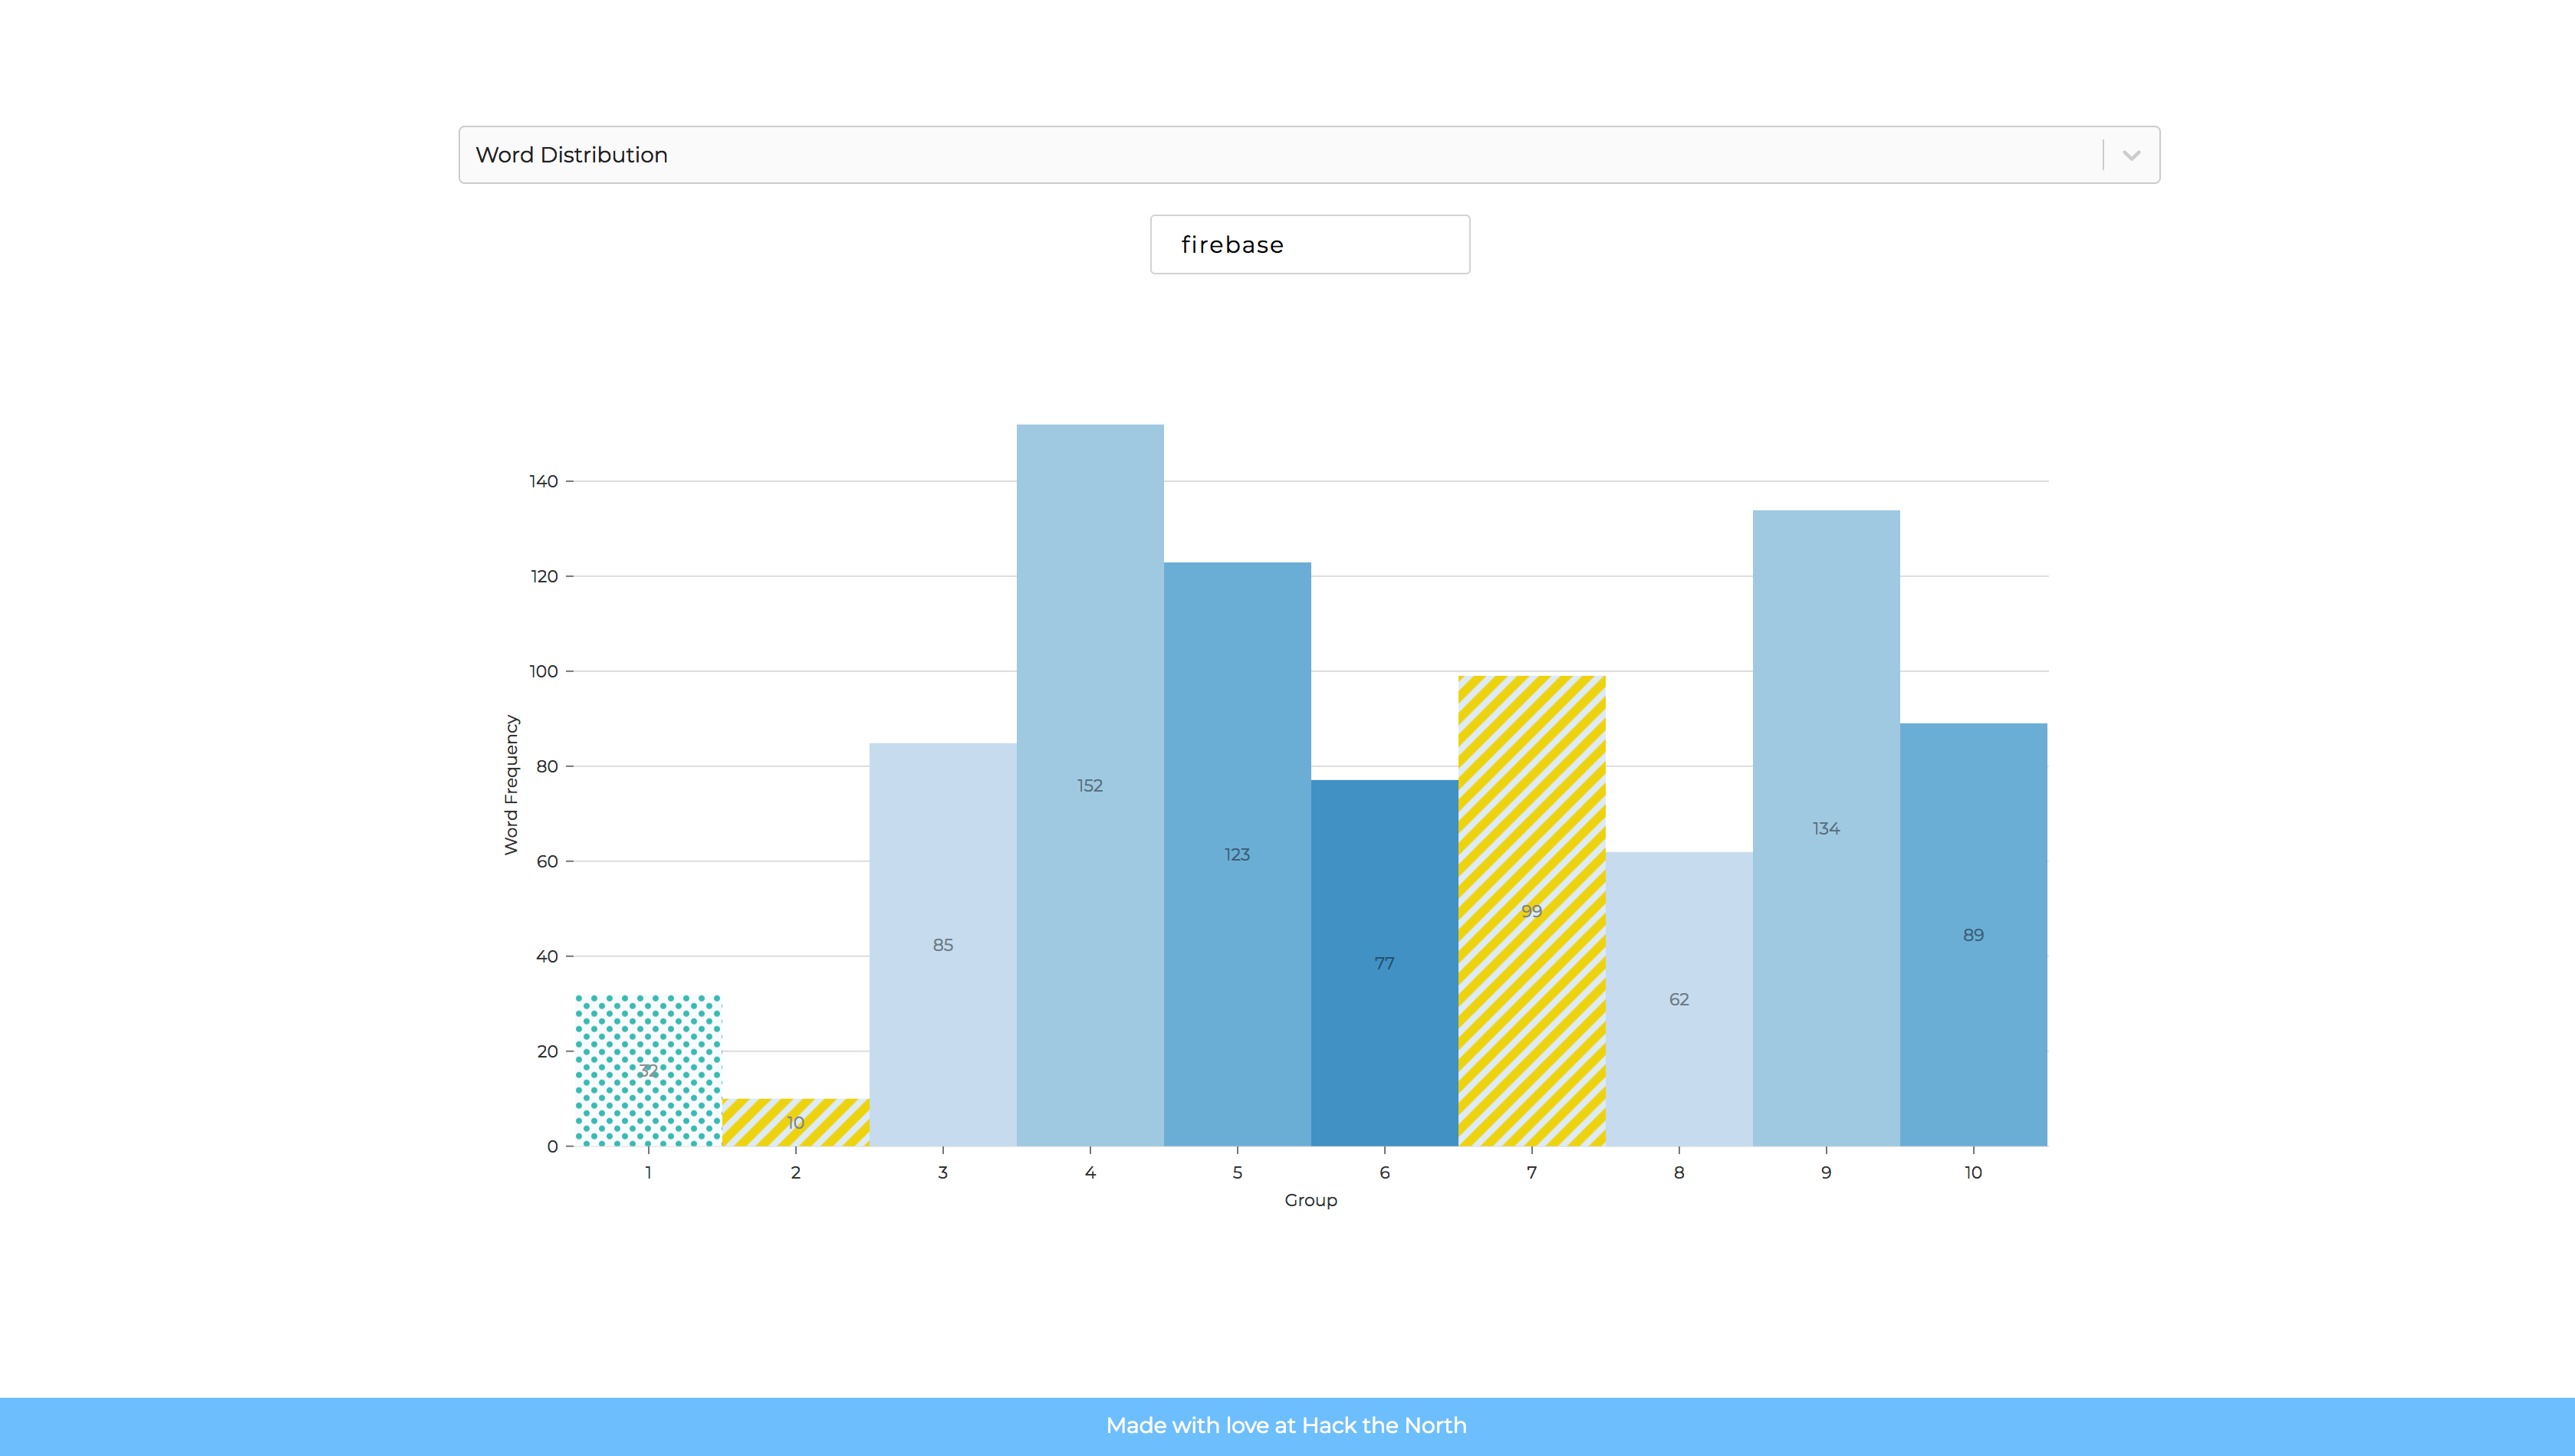Select the short yellow striped bar for group 2
Screen dimensions: 2575x1456
[x=795, y=1122]
